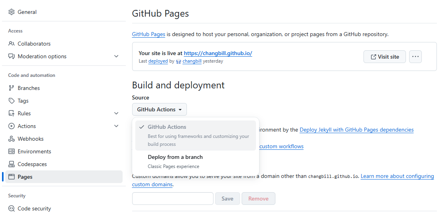The height and width of the screenshot is (212, 448).
Task: Open the changbill user link
Action: coord(192,61)
